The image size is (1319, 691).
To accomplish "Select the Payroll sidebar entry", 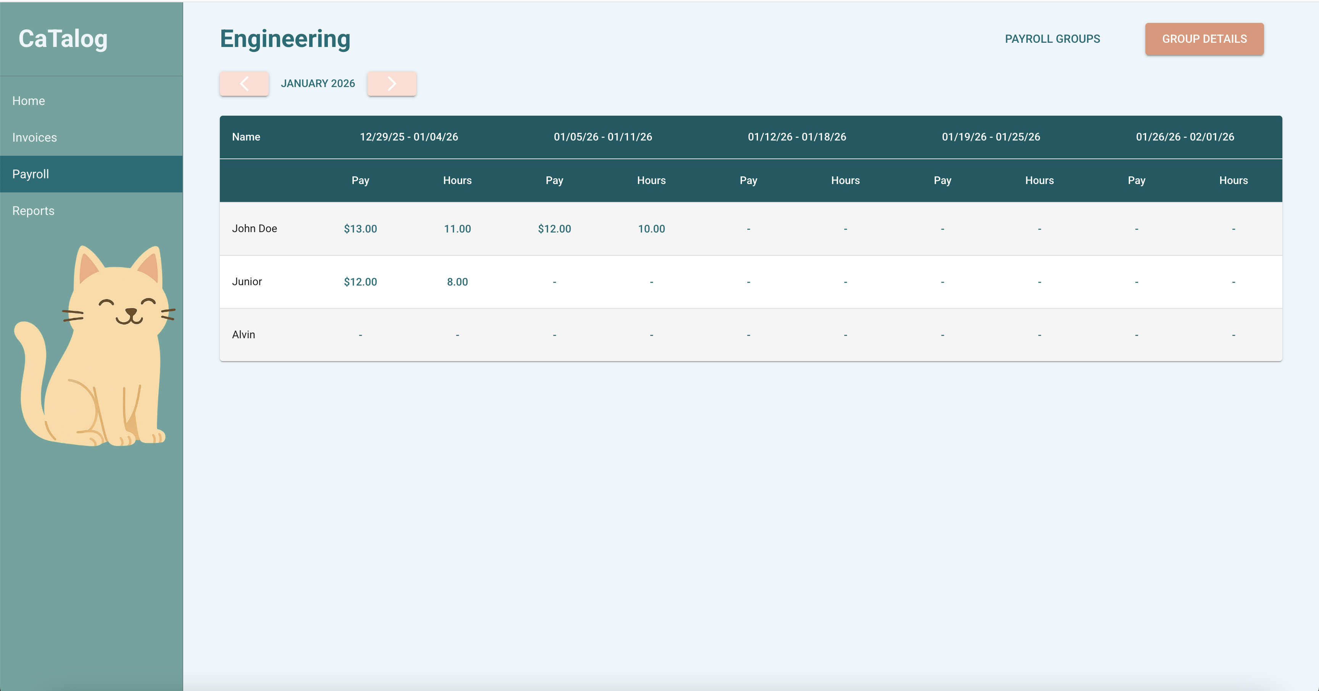I will (x=31, y=174).
